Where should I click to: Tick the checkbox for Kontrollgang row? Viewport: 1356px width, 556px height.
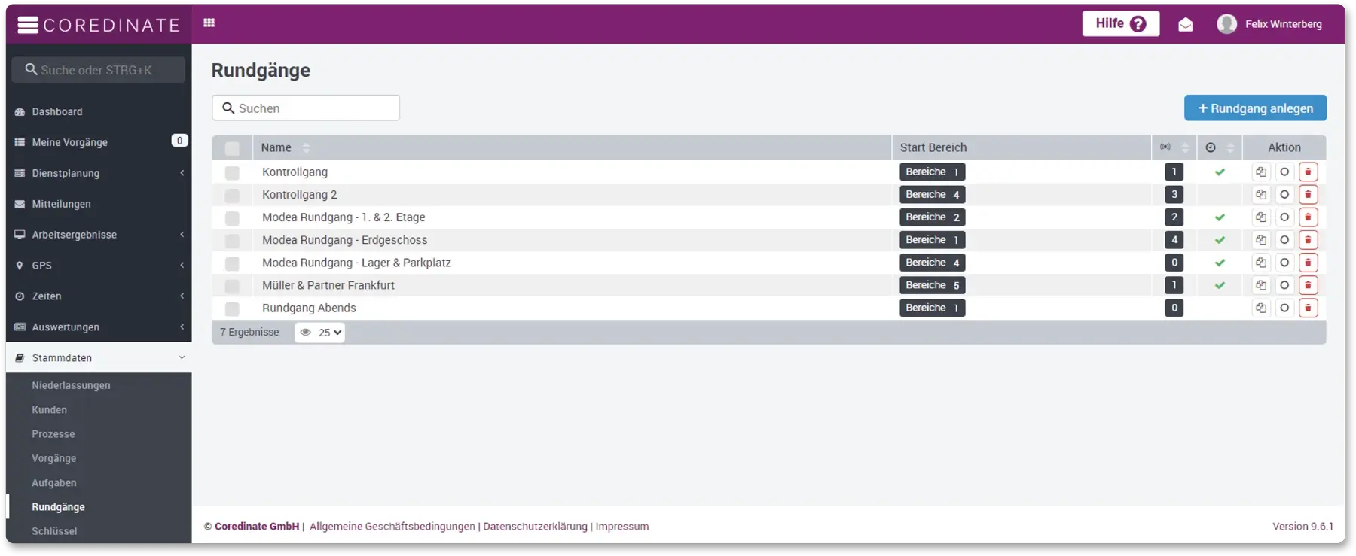click(x=232, y=173)
